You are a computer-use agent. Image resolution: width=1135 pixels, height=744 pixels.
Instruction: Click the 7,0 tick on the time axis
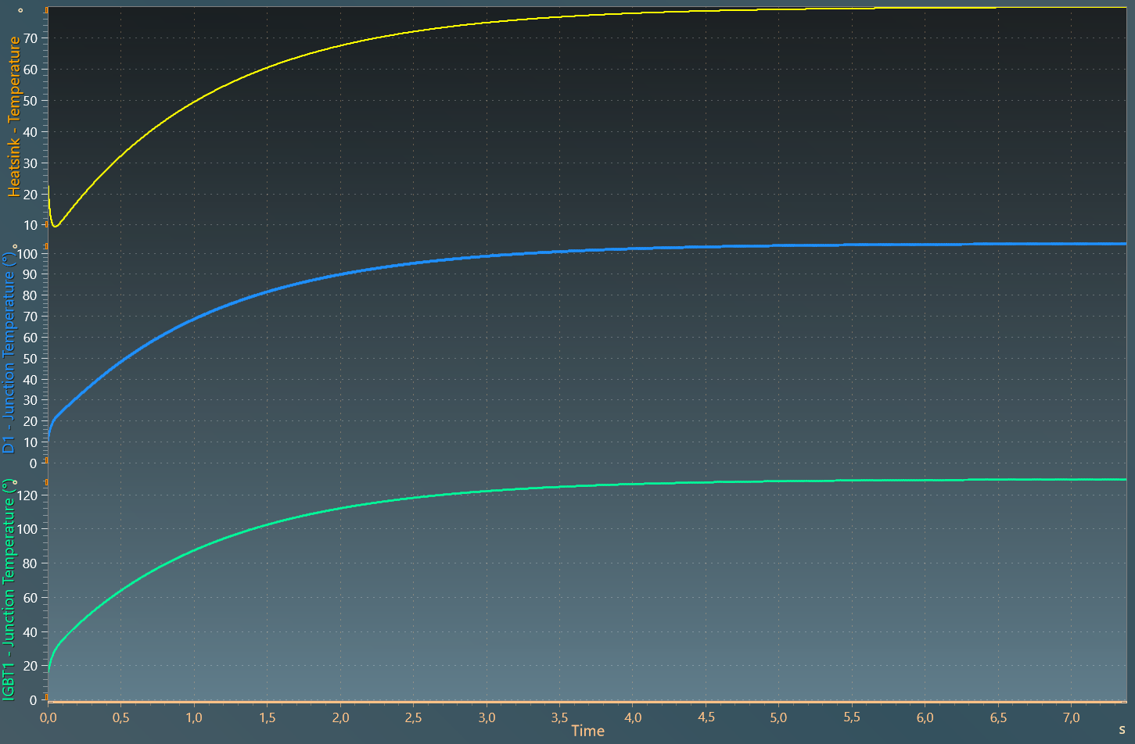pyautogui.click(x=1071, y=717)
